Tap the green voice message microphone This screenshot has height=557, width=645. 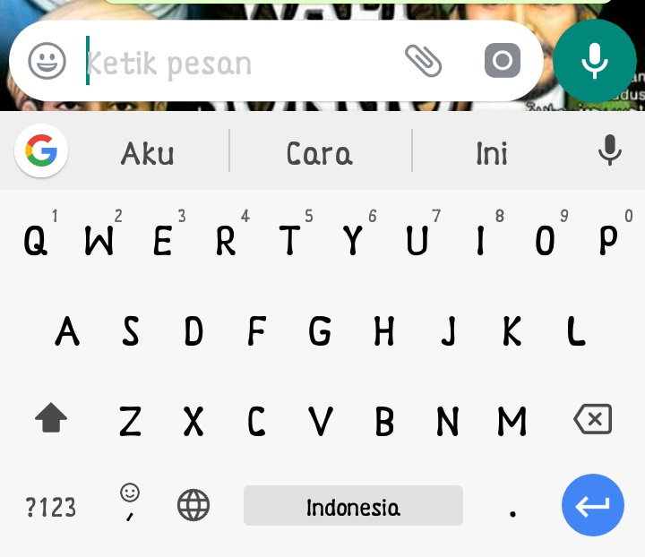tap(595, 61)
